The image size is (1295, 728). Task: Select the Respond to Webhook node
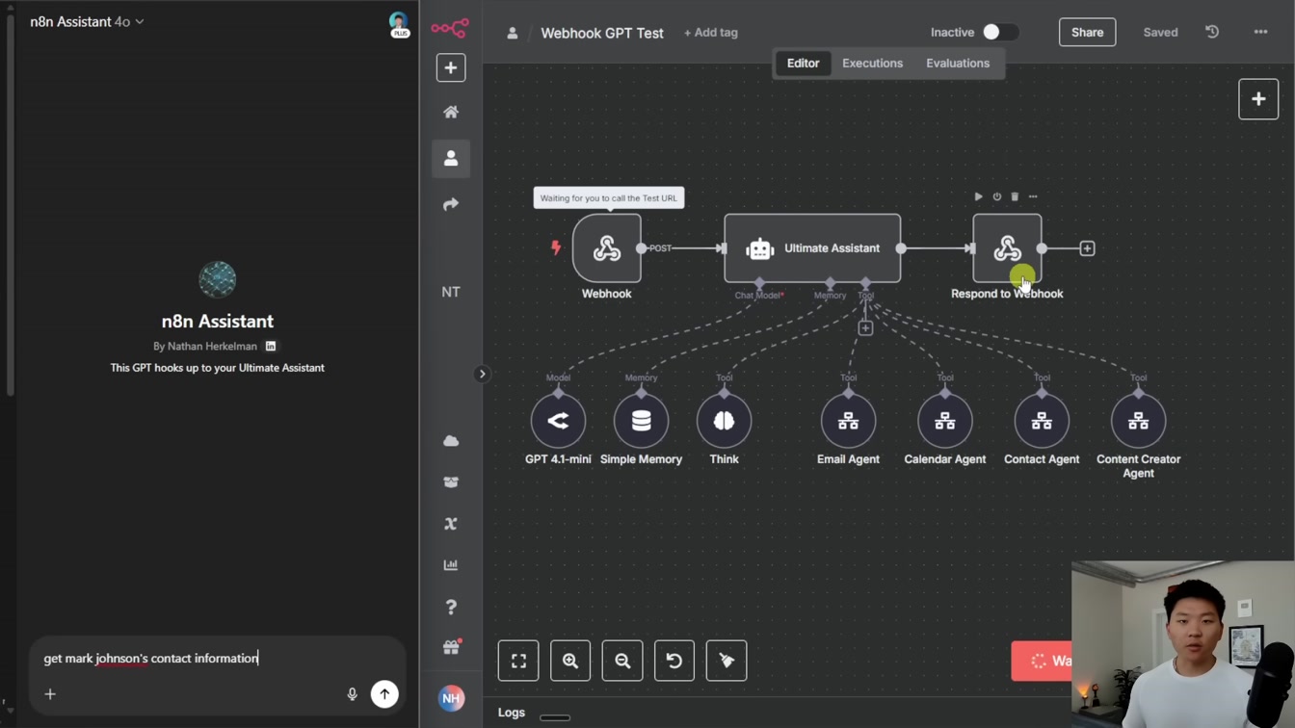click(x=1007, y=248)
